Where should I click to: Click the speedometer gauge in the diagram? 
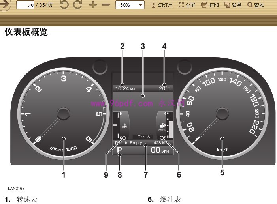222,114
